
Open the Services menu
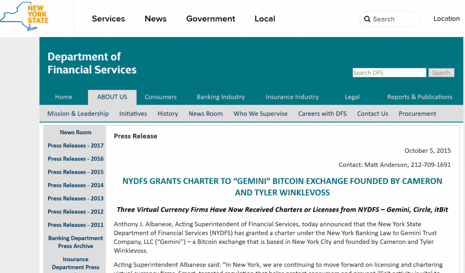[108, 19]
